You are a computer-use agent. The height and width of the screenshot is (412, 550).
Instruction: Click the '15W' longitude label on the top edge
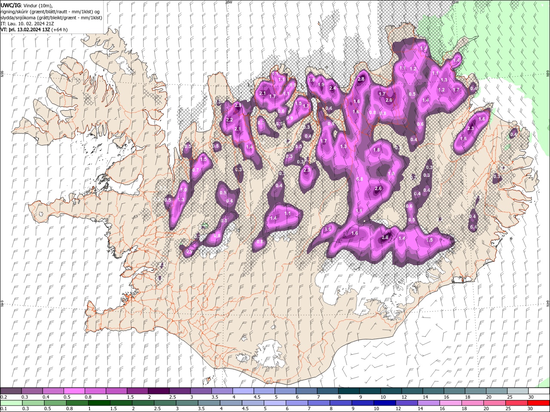[x=455, y=2]
